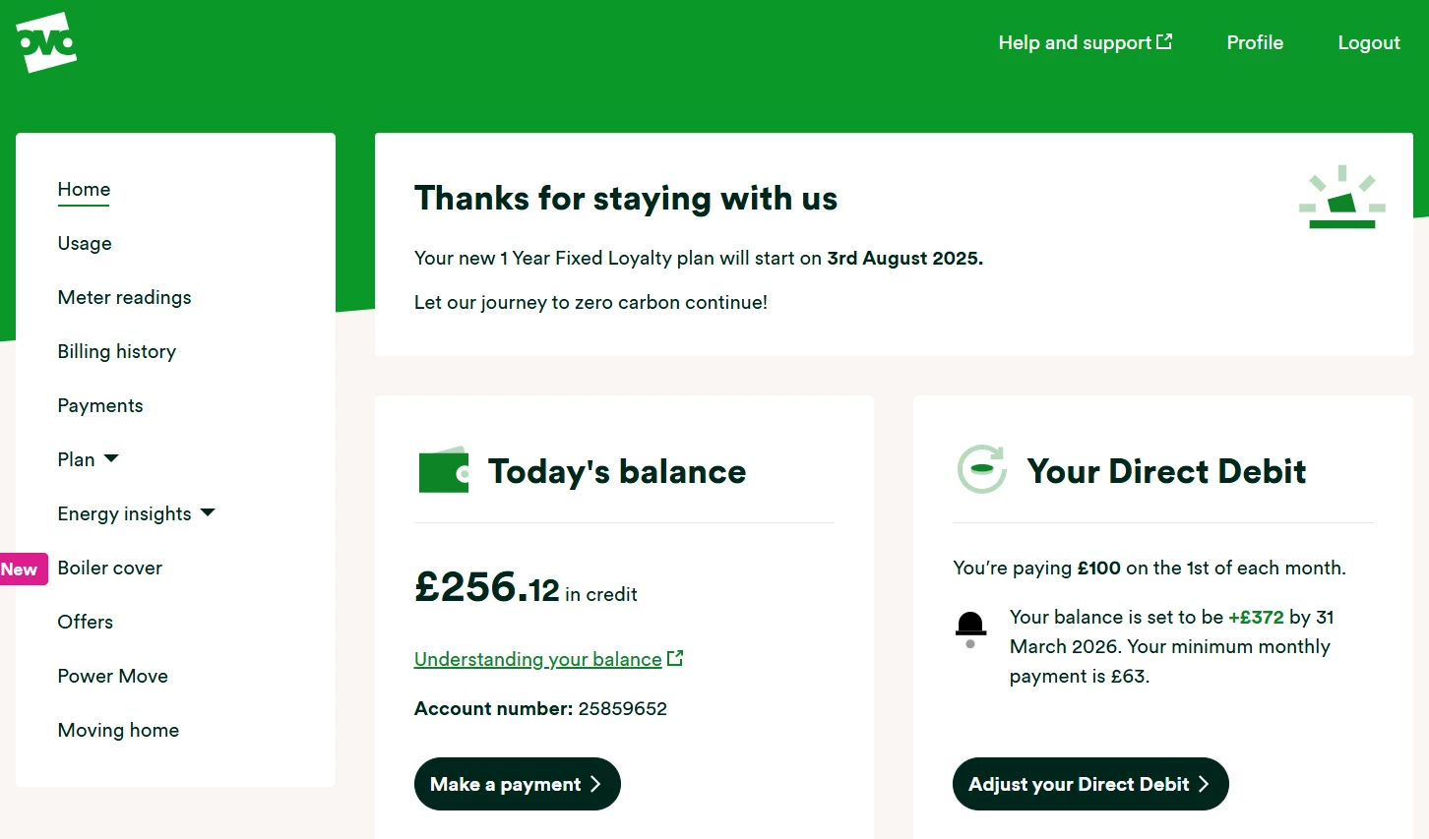
Task: Click the Direct Debit refresh circle icon
Action: coord(981,469)
